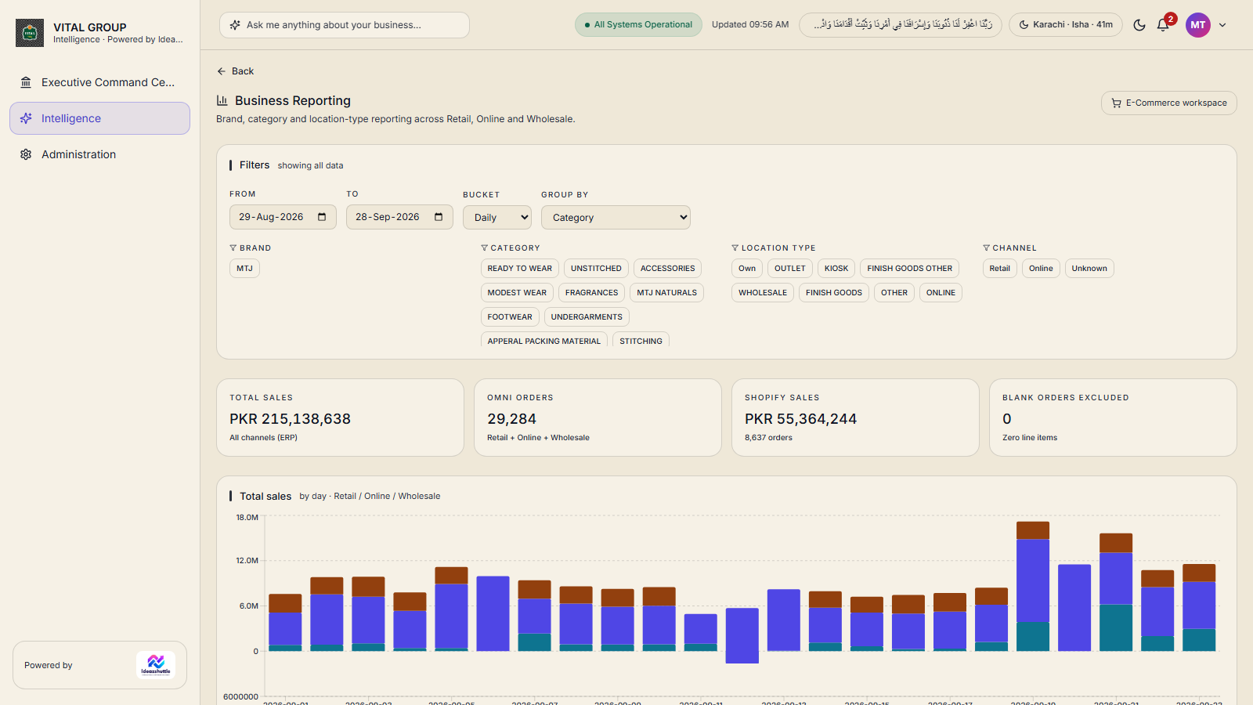Screen dimensions: 1253x705
Task: Select the Retail channel chip
Action: click(999, 269)
